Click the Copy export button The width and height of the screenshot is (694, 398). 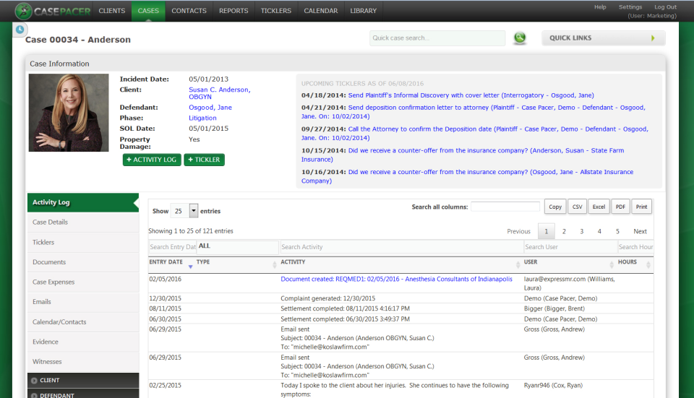coord(555,207)
